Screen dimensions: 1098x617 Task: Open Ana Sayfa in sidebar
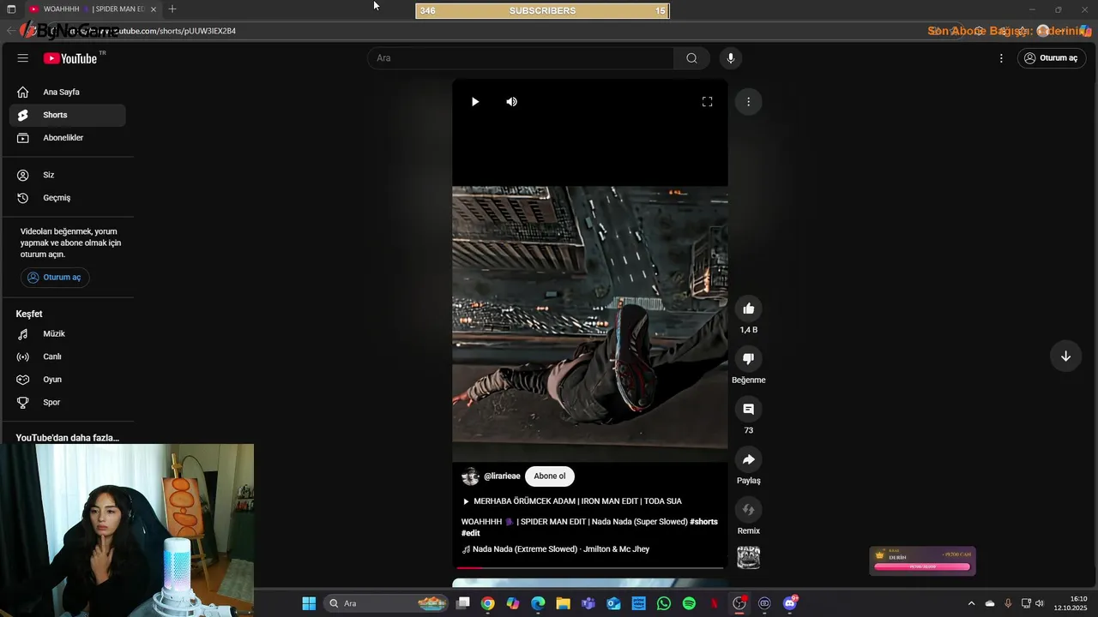pos(68,92)
